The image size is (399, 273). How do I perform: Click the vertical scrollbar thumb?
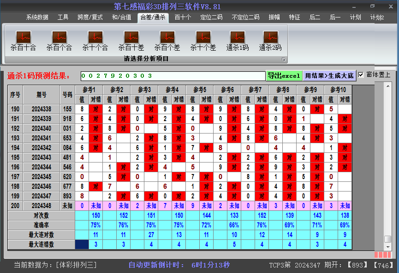coord(388,239)
